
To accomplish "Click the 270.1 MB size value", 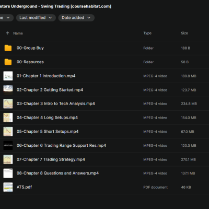I will click(x=189, y=159).
